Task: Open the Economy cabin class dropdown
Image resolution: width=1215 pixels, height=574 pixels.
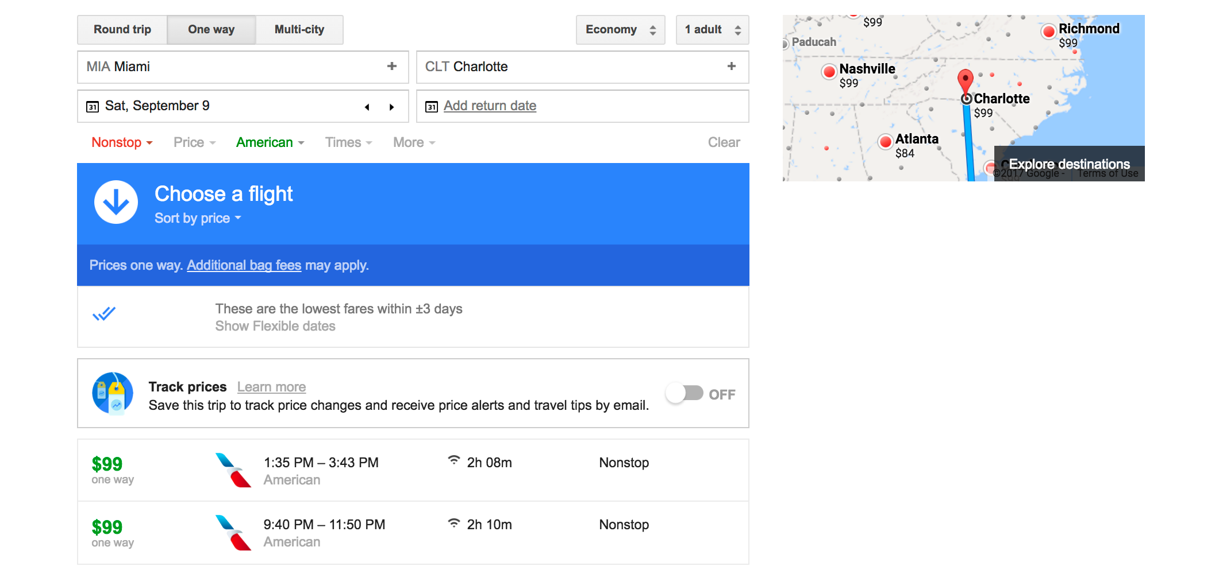Action: click(620, 30)
